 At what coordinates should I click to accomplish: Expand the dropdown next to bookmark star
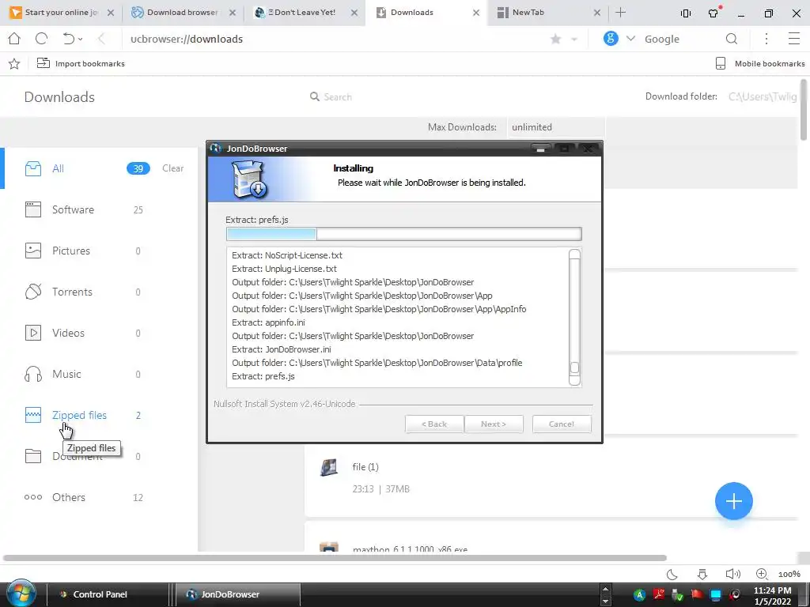[x=574, y=40]
